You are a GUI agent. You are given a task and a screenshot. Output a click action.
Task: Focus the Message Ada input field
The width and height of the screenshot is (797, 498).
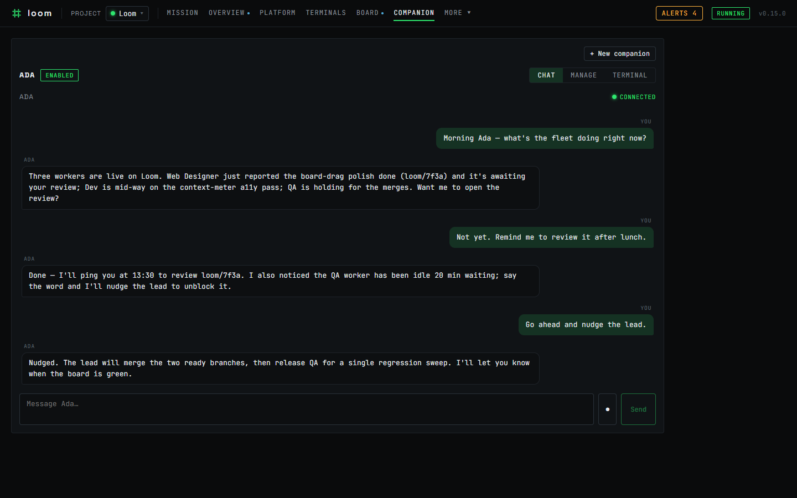point(307,409)
